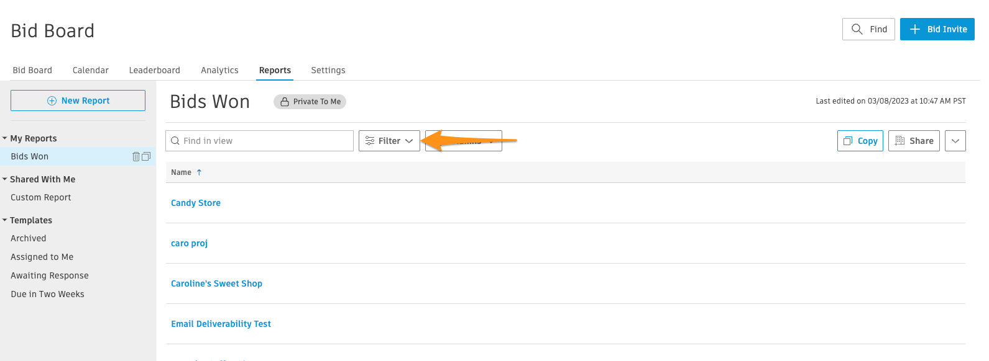Switch to the Analytics tab
The height and width of the screenshot is (361, 989).
(x=219, y=70)
